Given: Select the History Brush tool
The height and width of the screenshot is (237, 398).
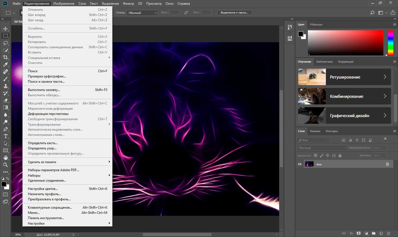Looking at the screenshot, I should 6,93.
